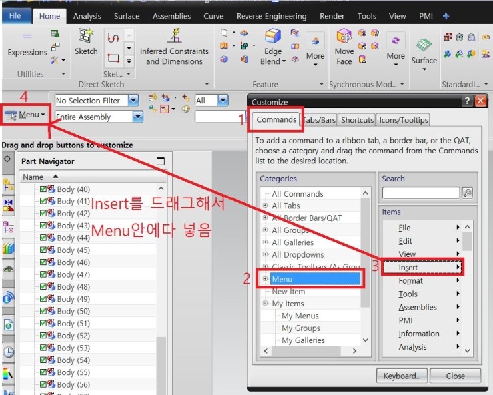Click the Customize dialog help button

click(467, 101)
